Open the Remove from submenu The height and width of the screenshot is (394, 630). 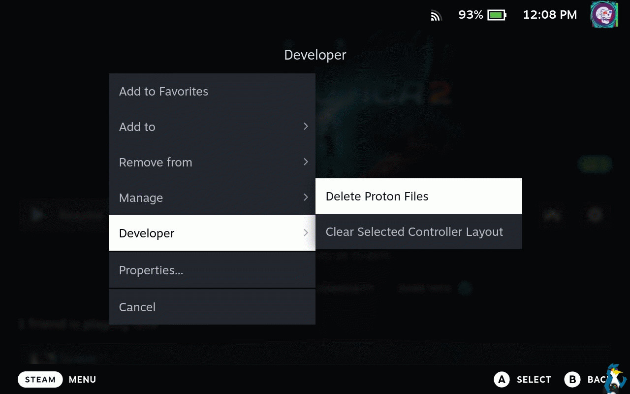click(212, 163)
